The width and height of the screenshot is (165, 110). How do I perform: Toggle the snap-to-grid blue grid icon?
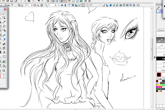[134, 5]
